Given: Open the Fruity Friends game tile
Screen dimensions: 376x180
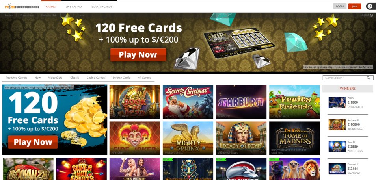Looking at the screenshot, I should pos(294,102).
